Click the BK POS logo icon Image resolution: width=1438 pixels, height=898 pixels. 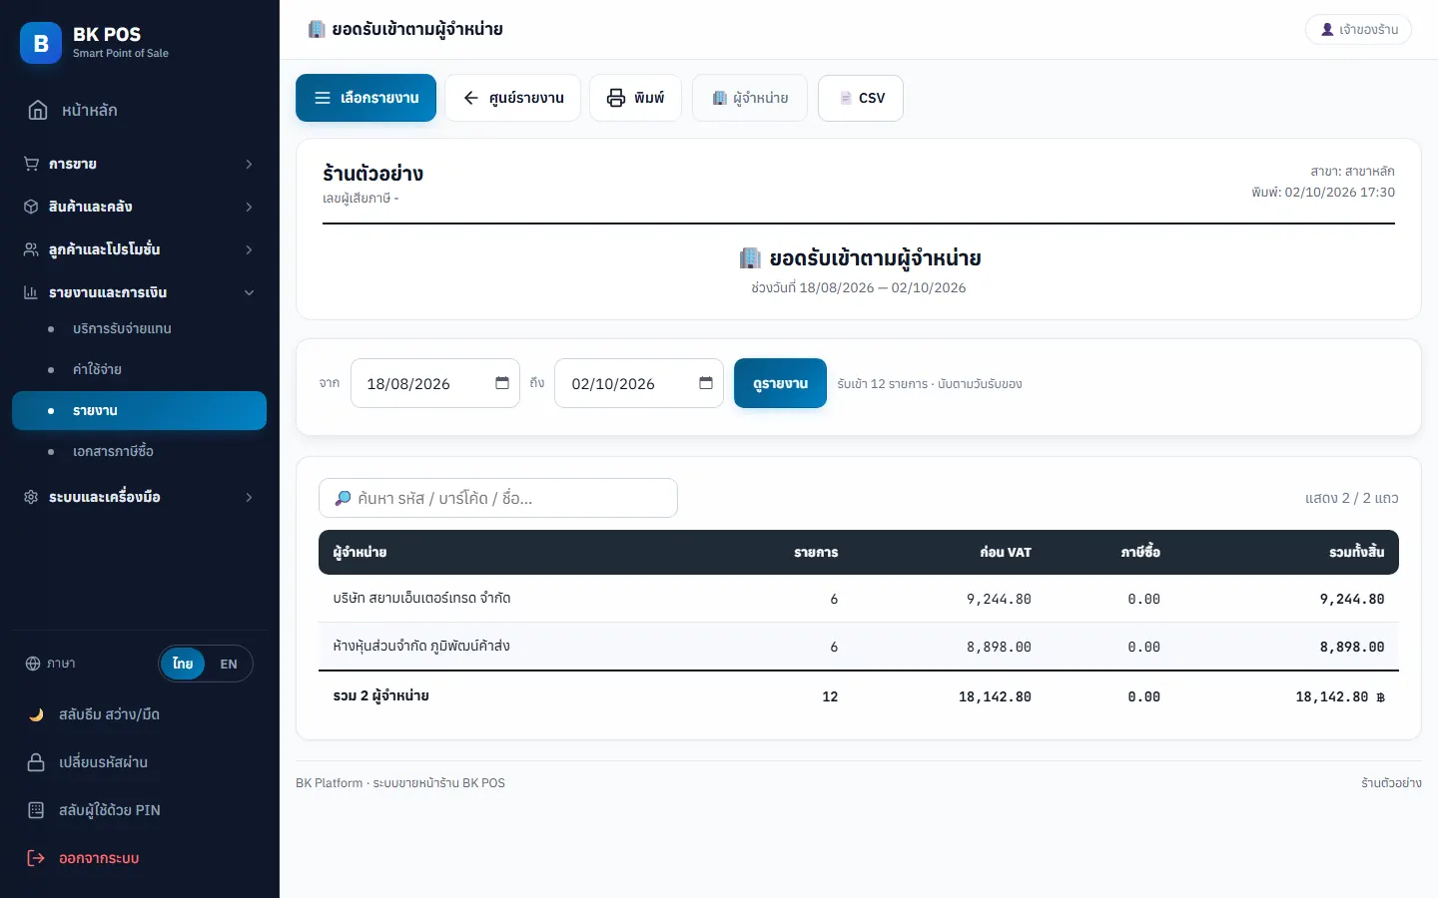[x=41, y=43]
